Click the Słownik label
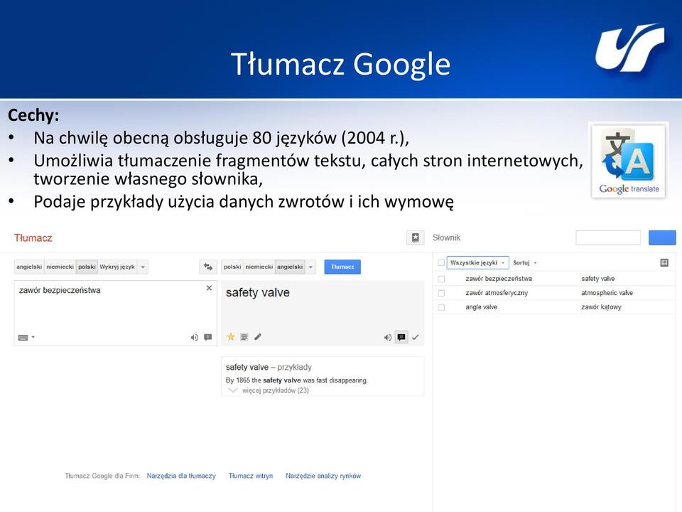Image resolution: width=682 pixels, height=512 pixels. click(446, 238)
